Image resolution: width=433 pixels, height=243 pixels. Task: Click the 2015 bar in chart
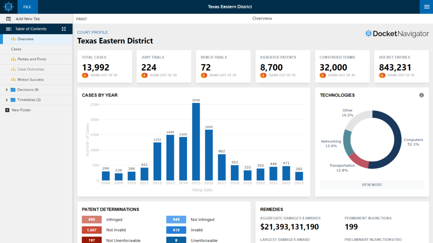[x=196, y=141]
